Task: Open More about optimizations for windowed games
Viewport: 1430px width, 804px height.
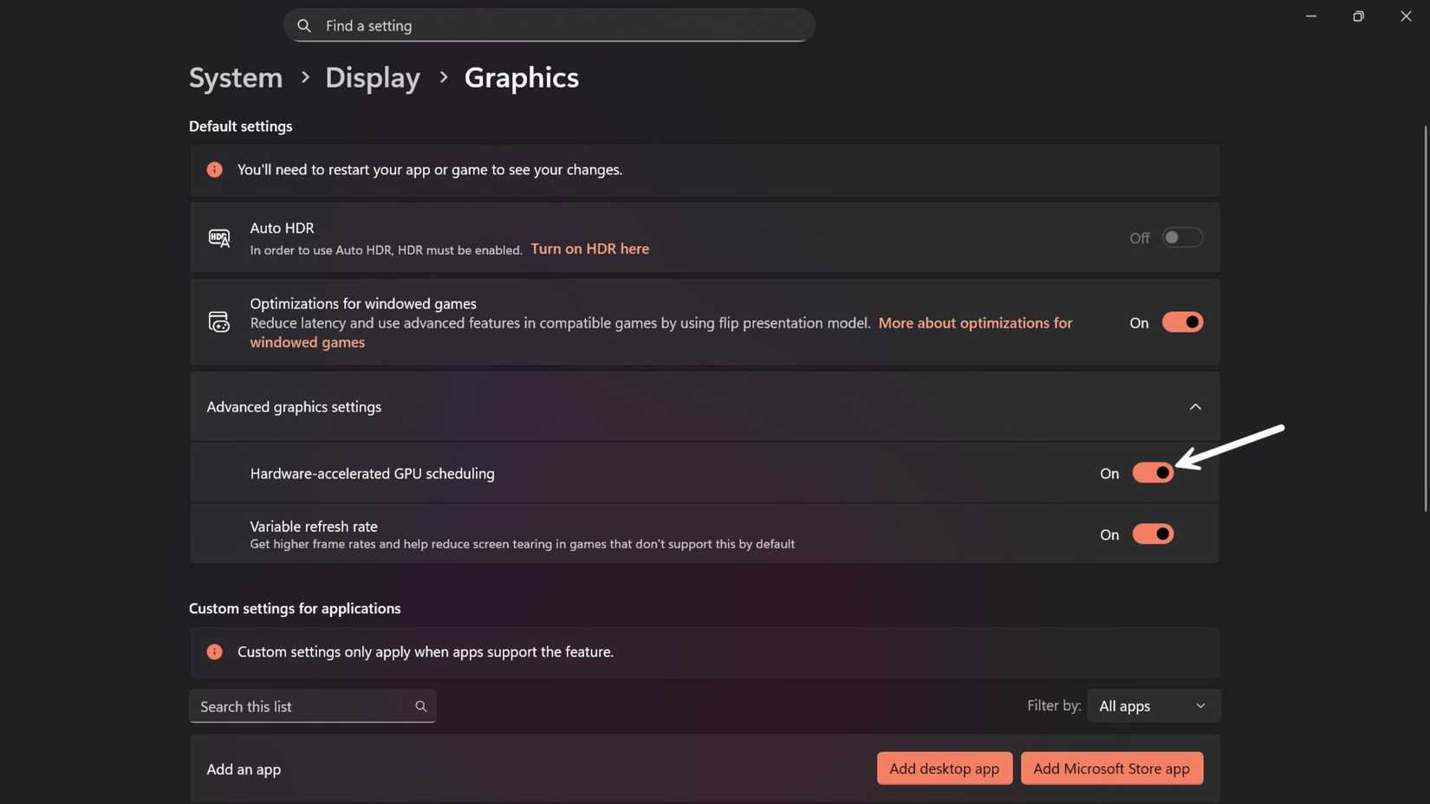Action: [975, 322]
